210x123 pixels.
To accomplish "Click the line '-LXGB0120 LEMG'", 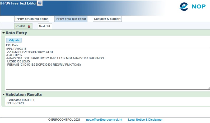I will tap(18, 61).
